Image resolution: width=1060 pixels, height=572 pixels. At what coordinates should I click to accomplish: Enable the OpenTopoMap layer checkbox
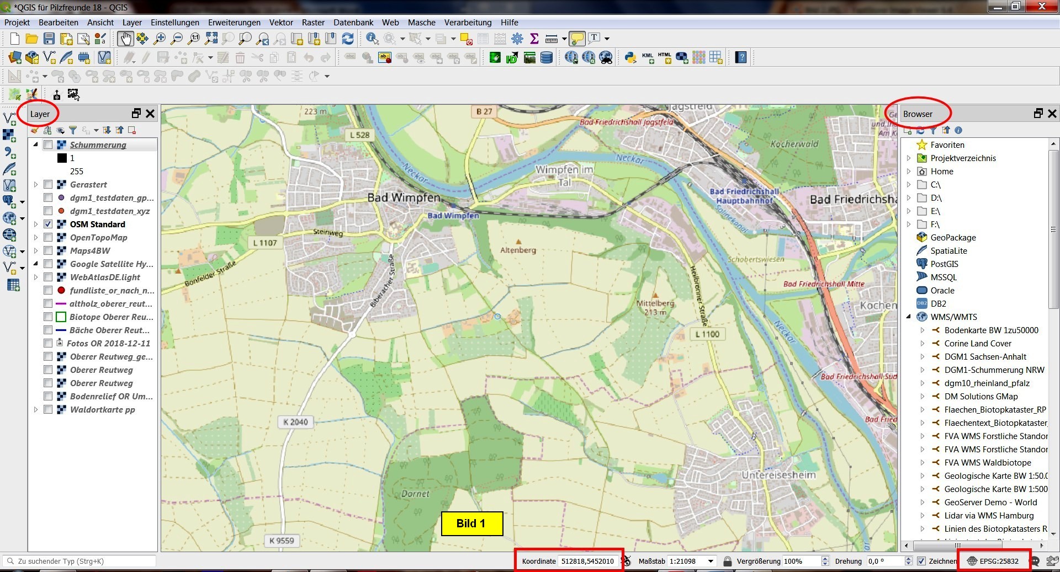(x=48, y=238)
